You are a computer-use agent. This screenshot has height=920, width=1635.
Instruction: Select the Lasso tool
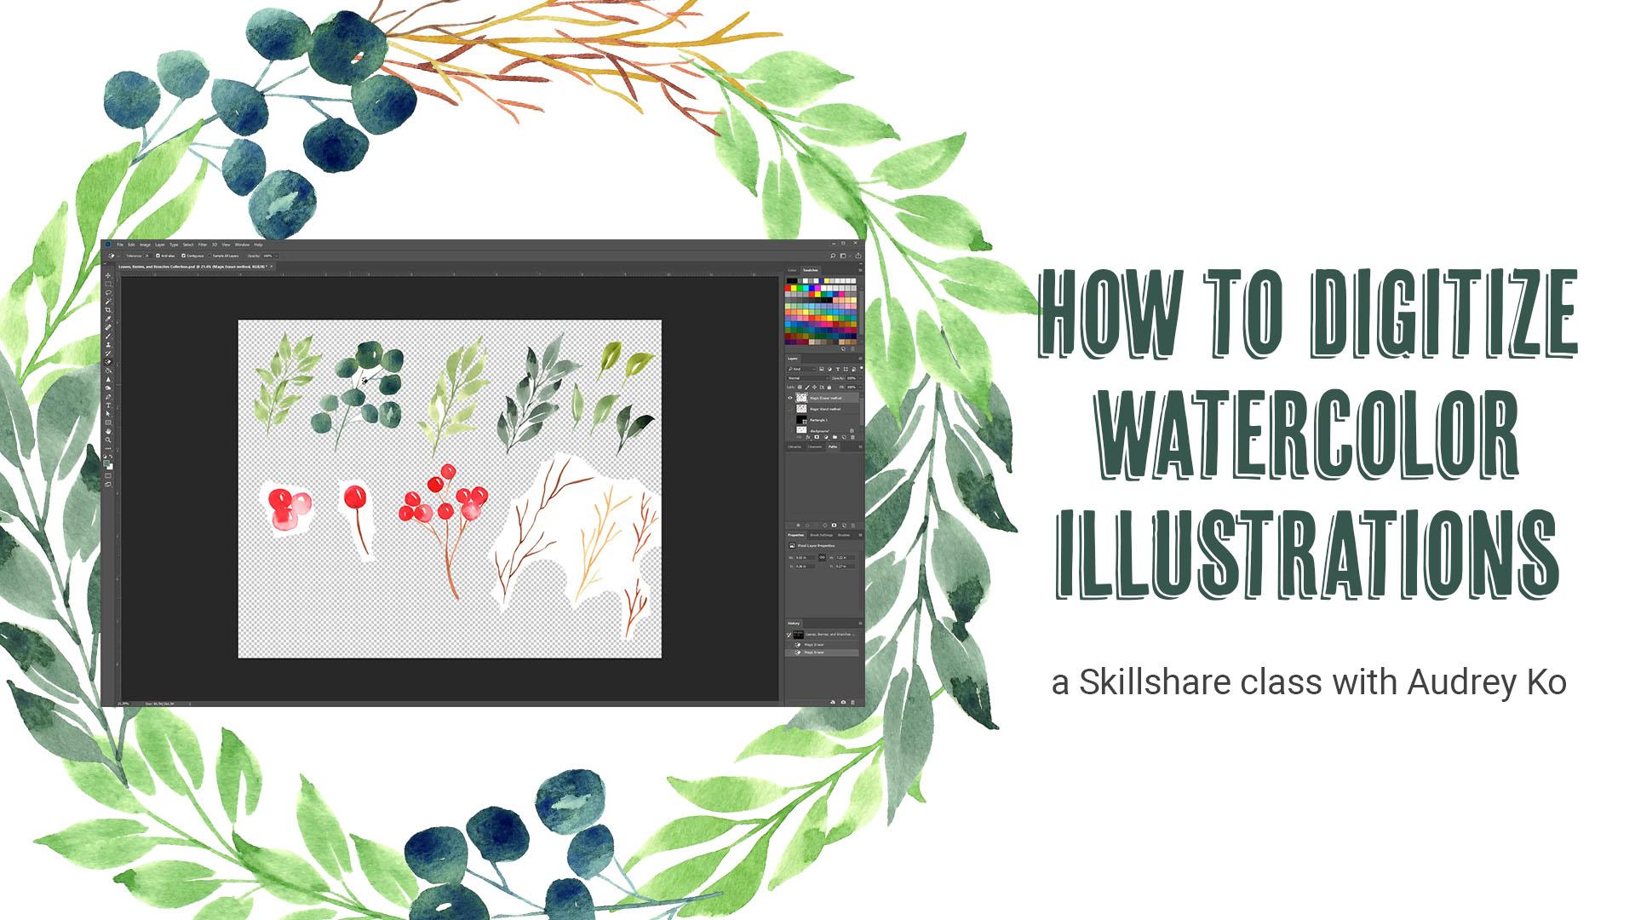(x=108, y=293)
